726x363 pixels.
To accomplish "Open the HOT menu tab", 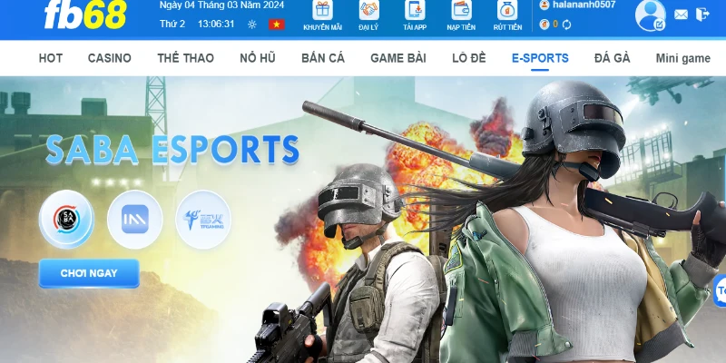I will click(x=51, y=58).
